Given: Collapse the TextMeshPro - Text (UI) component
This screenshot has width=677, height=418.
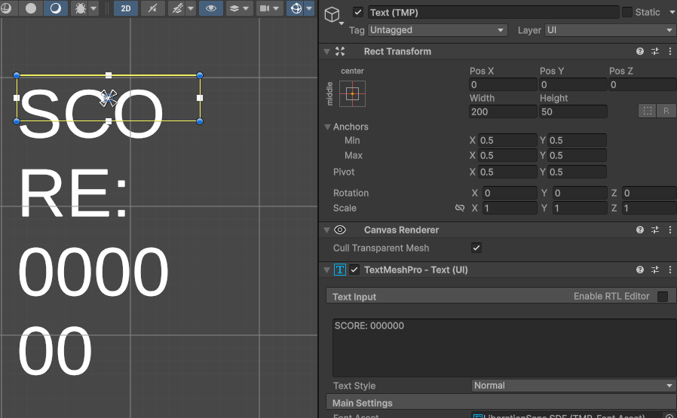Looking at the screenshot, I should pos(327,270).
